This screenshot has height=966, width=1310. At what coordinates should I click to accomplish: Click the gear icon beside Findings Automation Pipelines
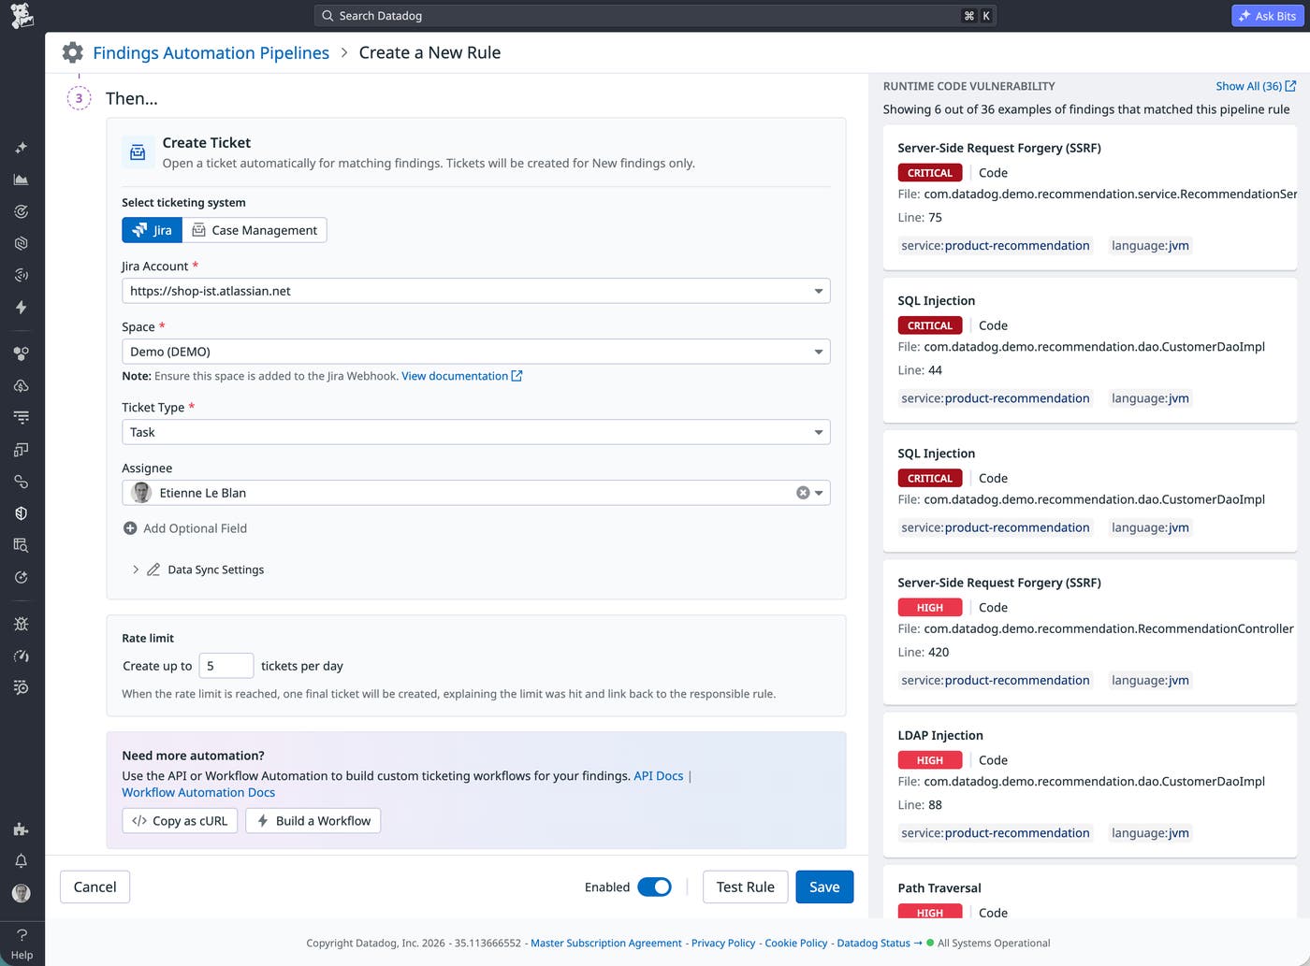click(73, 52)
